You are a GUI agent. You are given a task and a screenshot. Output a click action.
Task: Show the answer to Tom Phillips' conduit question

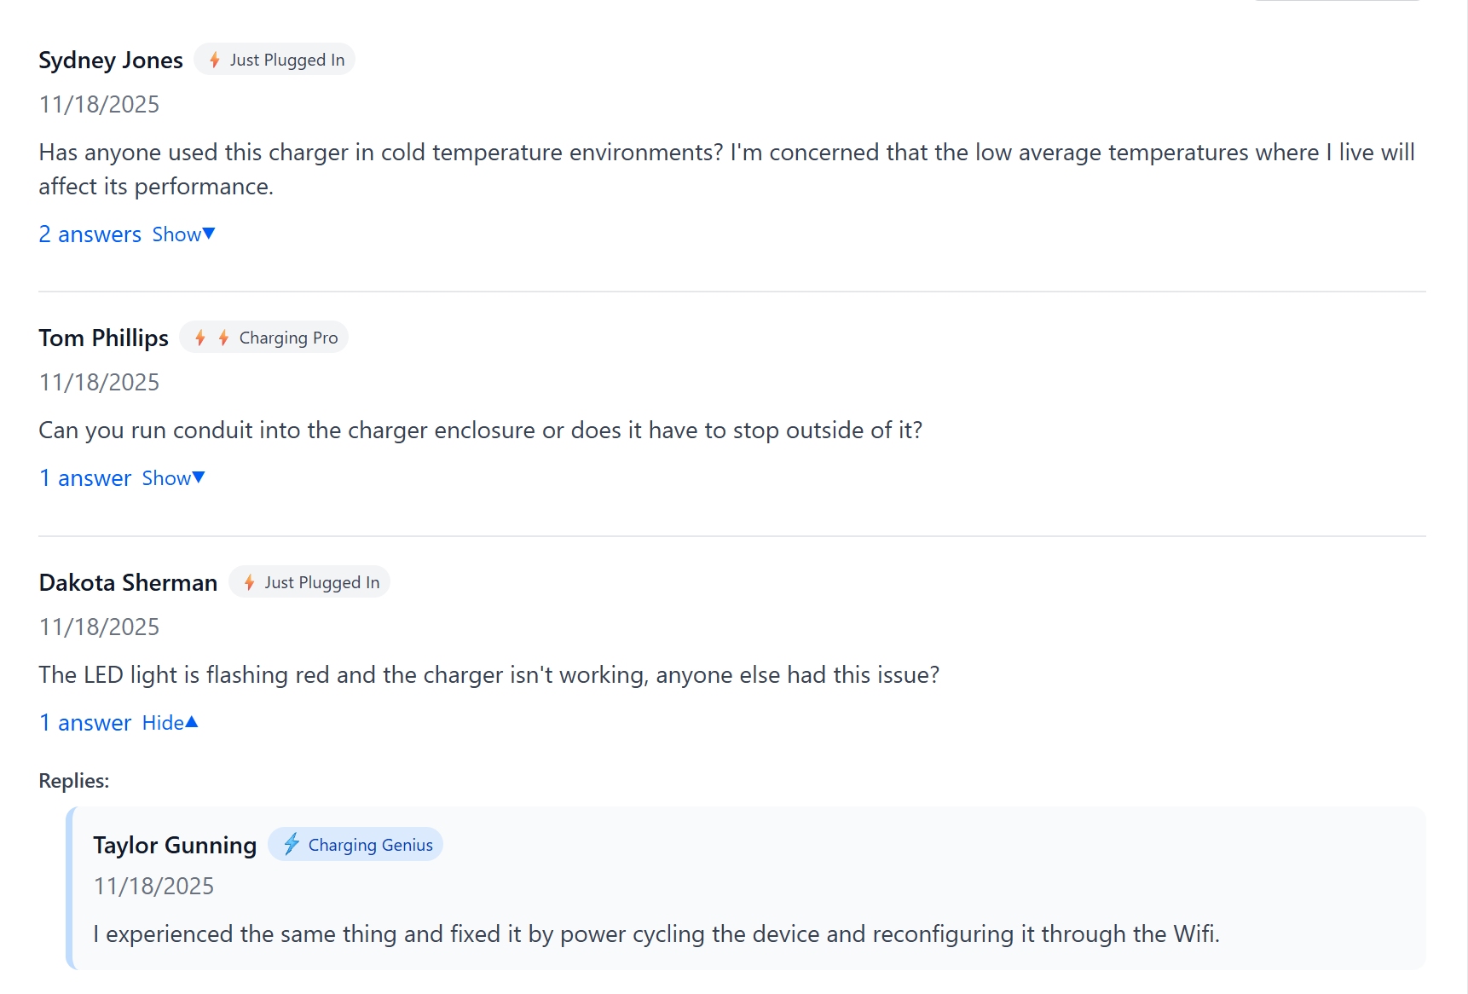point(172,477)
